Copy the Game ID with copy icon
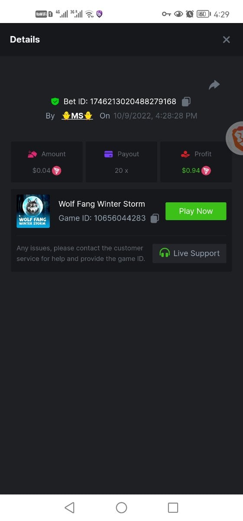The height and width of the screenshot is (521, 243). (x=155, y=218)
